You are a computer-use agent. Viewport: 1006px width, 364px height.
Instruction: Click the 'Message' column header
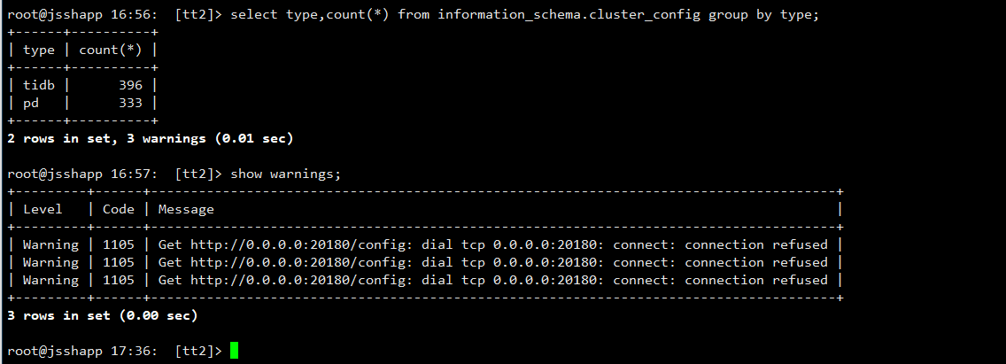(187, 210)
